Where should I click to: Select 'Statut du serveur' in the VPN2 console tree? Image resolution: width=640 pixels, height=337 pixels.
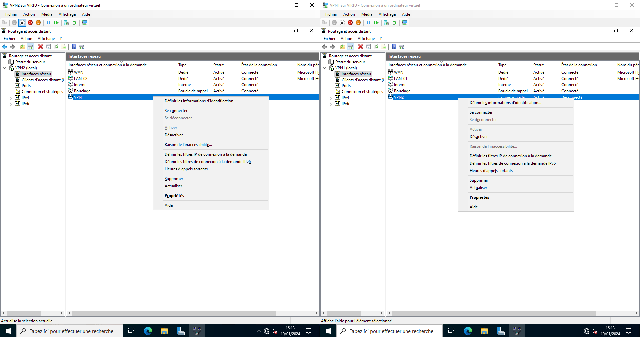pos(30,62)
